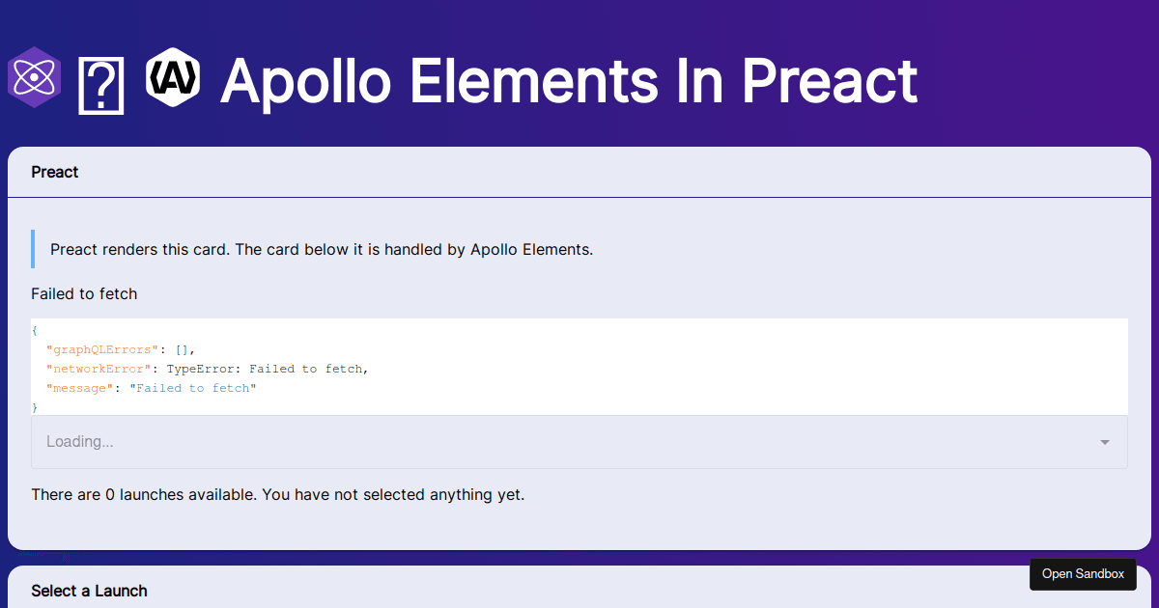This screenshot has width=1159, height=608.
Task: Click the Open Sandbox button
Action: pyautogui.click(x=1083, y=574)
